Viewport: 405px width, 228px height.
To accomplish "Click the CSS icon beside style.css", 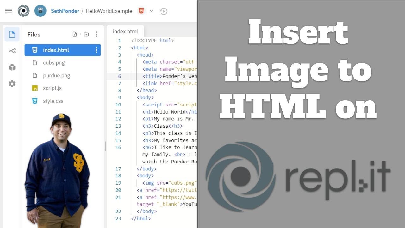I will point(35,101).
